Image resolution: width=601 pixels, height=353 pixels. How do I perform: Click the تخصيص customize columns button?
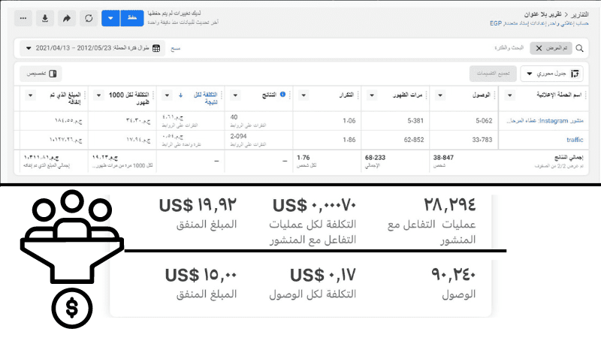41,74
